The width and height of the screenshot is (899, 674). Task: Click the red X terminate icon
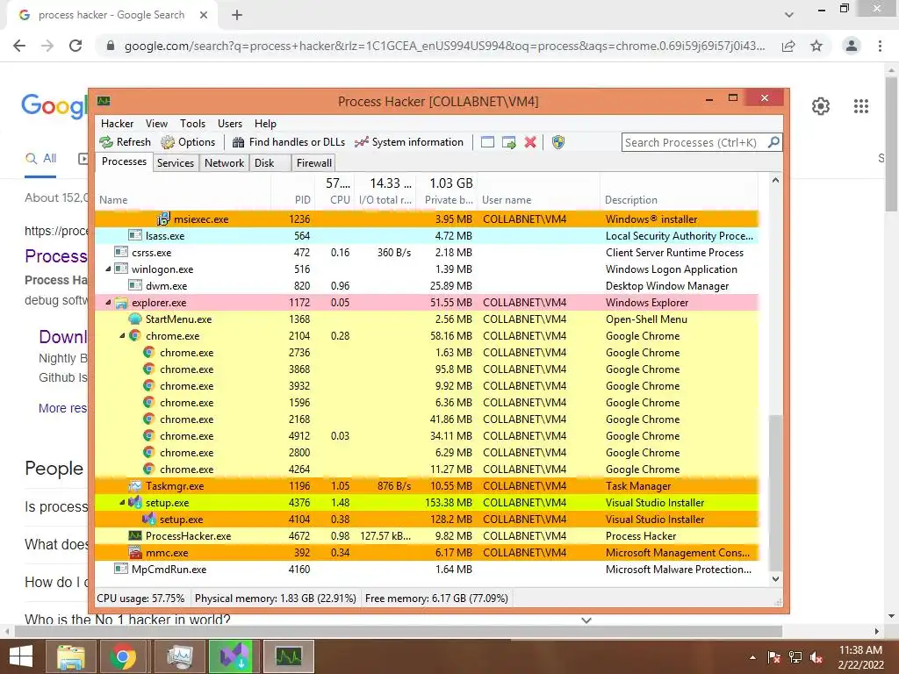click(x=530, y=142)
